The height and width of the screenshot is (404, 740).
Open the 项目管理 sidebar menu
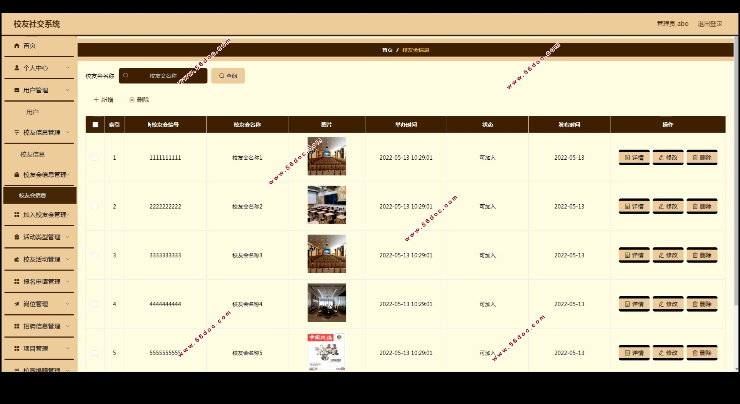click(35, 349)
